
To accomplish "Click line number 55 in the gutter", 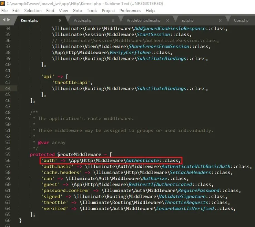I will [8, 154].
